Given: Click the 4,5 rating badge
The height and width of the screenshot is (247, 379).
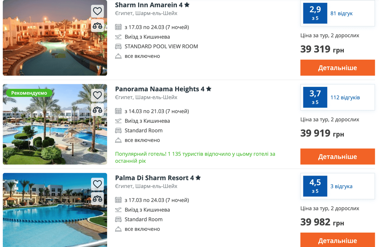Looking at the screenshot, I should click(315, 186).
